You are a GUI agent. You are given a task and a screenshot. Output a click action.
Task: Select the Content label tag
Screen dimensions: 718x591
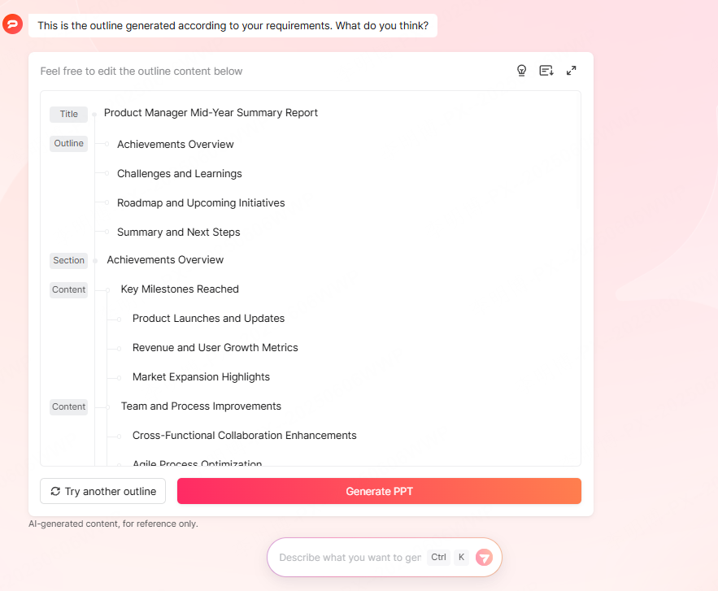coord(68,289)
